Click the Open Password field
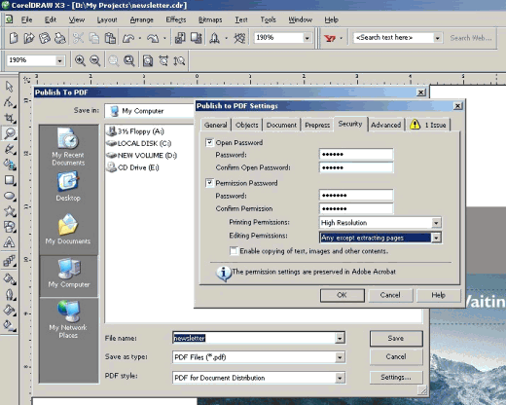This screenshot has height=405, width=506. [x=356, y=154]
